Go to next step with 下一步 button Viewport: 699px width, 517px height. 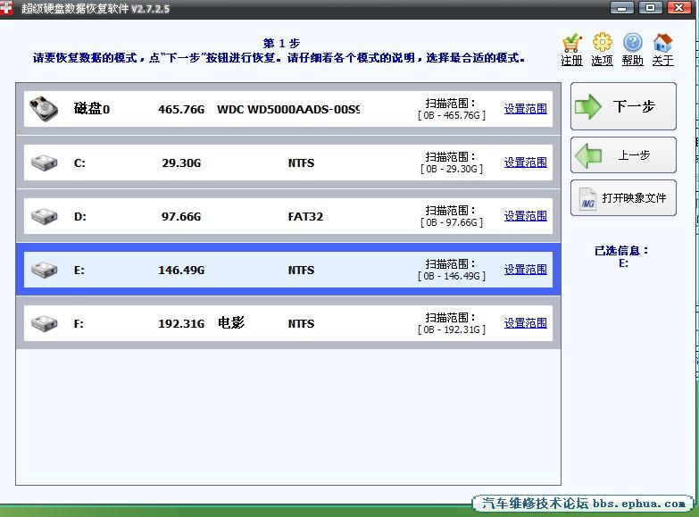(x=623, y=106)
